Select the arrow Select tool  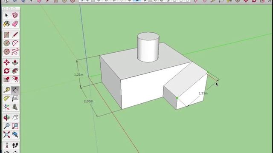[7, 15]
